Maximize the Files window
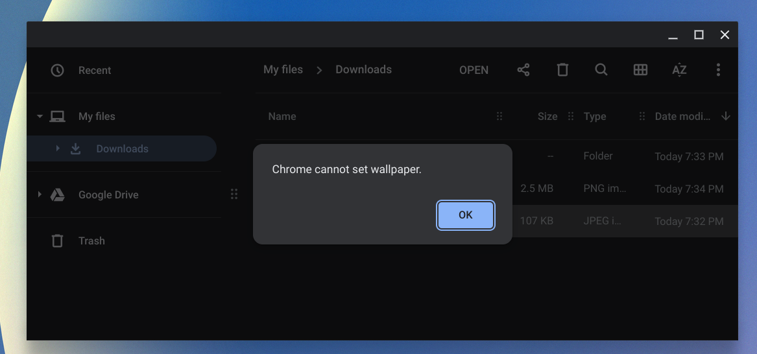 pos(699,35)
